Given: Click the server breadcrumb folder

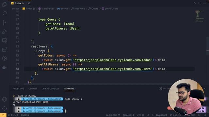Looking at the screenshot, I should click(16, 9).
